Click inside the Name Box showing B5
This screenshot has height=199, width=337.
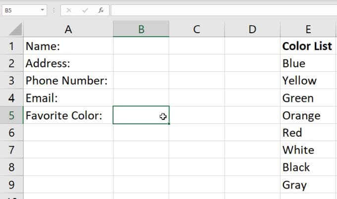click(19, 10)
